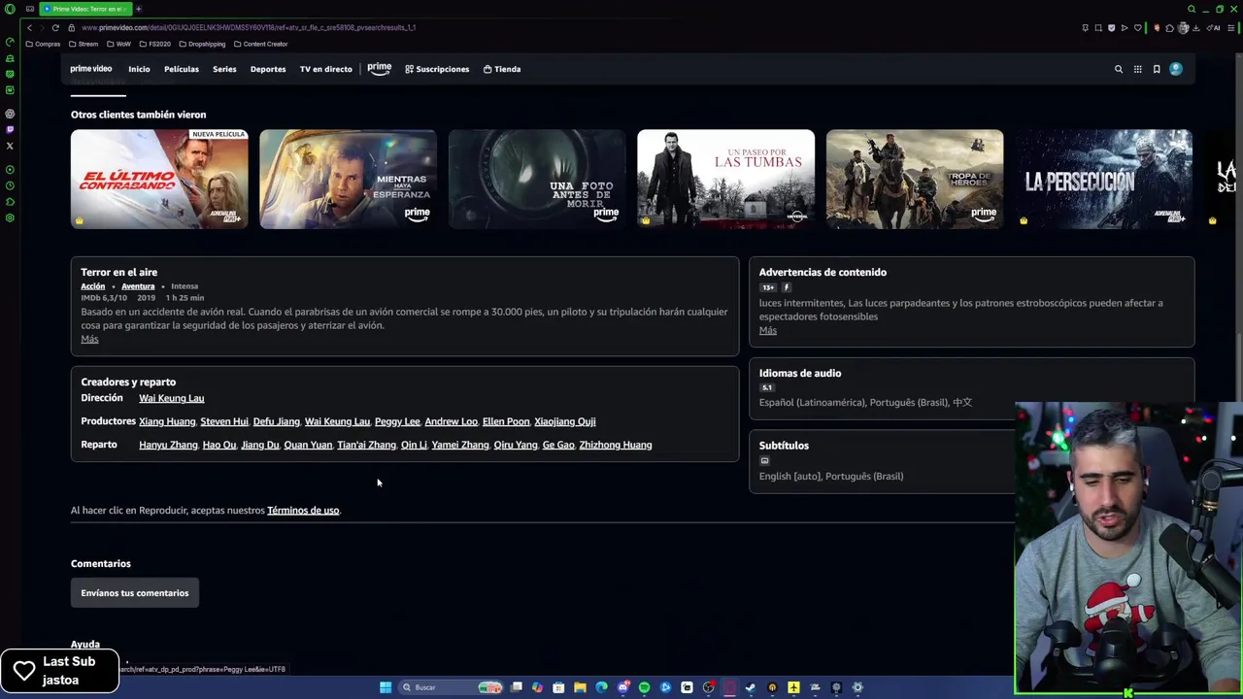1243x699 pixels.
Task: Click the Acción genre link
Action: pos(93,286)
